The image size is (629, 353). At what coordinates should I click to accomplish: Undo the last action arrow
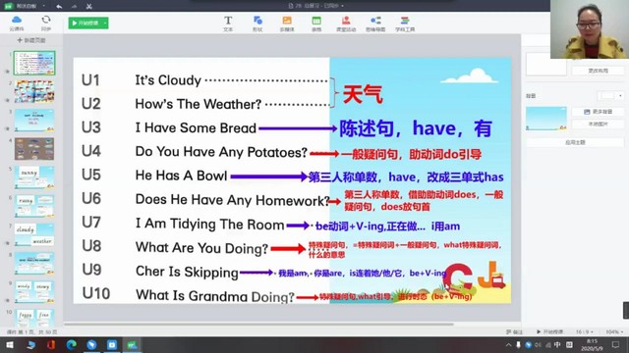click(59, 6)
